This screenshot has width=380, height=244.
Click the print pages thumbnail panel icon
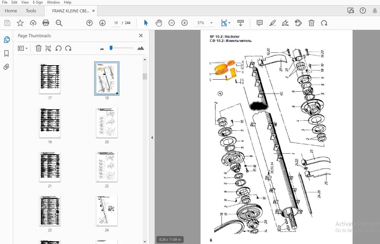48,48
